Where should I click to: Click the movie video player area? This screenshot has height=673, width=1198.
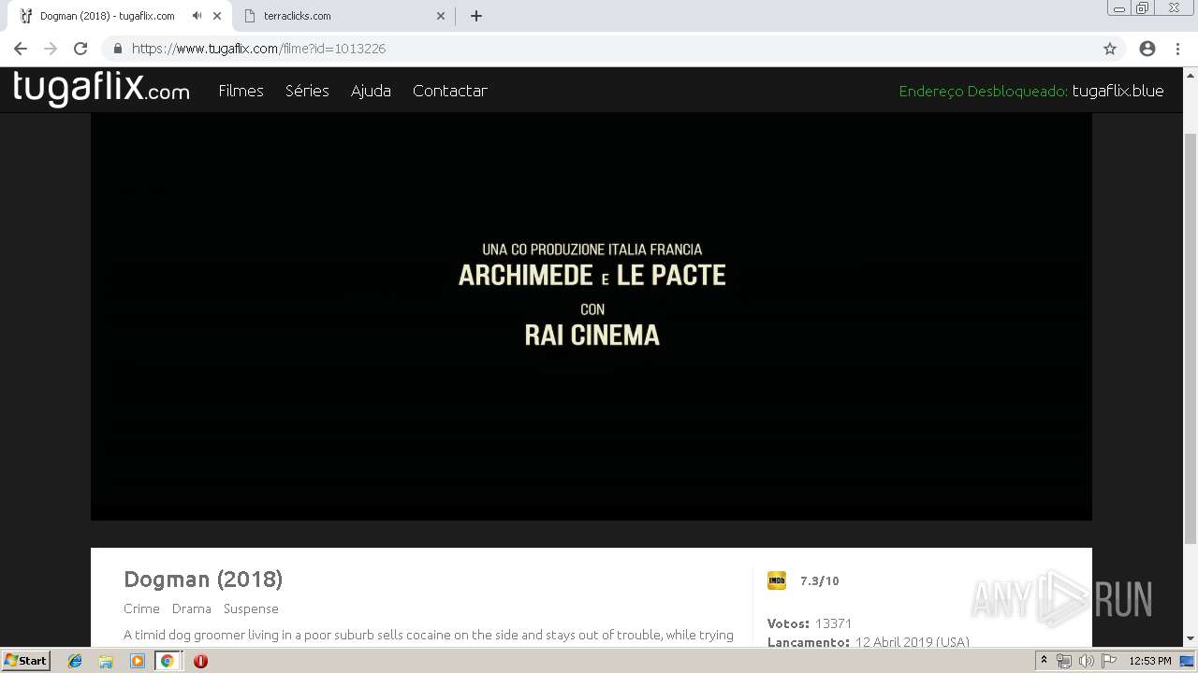tap(592, 316)
